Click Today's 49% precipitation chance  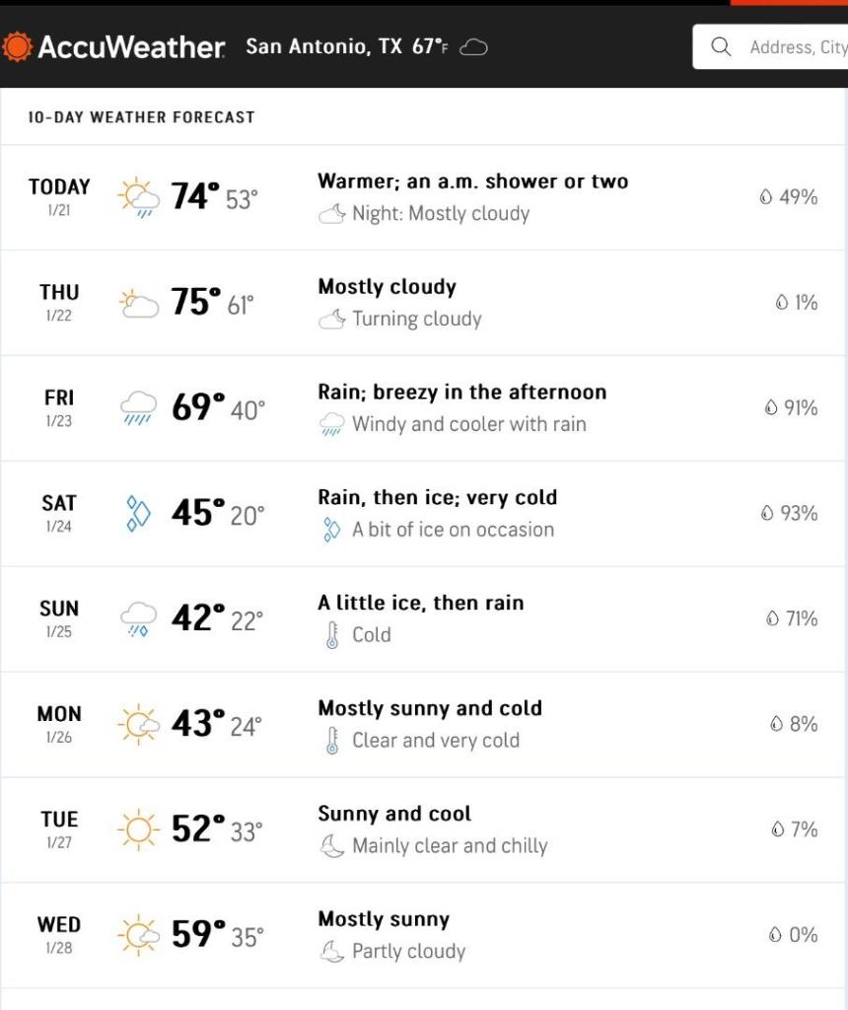[789, 197]
